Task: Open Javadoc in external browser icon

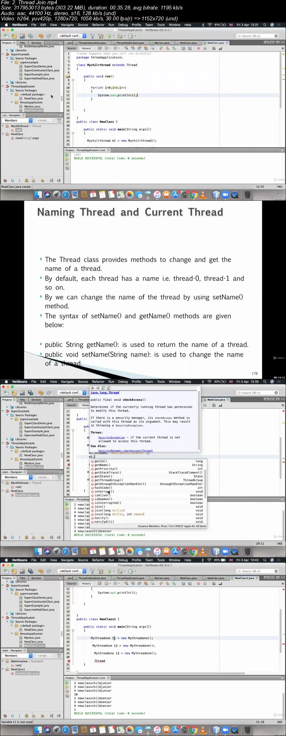Action: tap(103, 388)
